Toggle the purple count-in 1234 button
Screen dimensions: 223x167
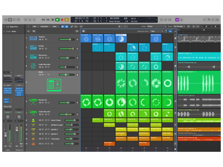pyautogui.click(x=177, y=20)
